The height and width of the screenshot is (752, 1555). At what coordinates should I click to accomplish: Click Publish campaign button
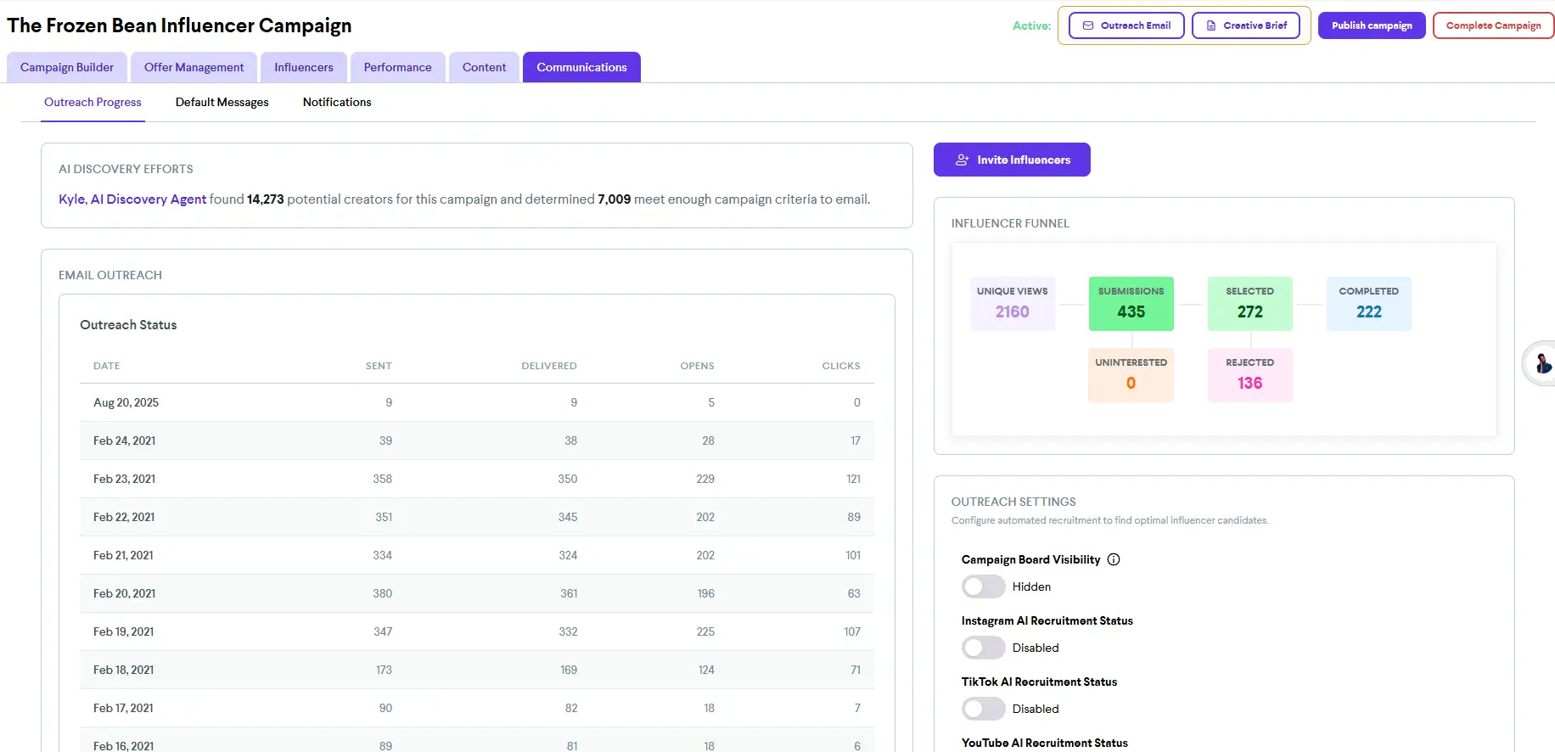coord(1372,25)
